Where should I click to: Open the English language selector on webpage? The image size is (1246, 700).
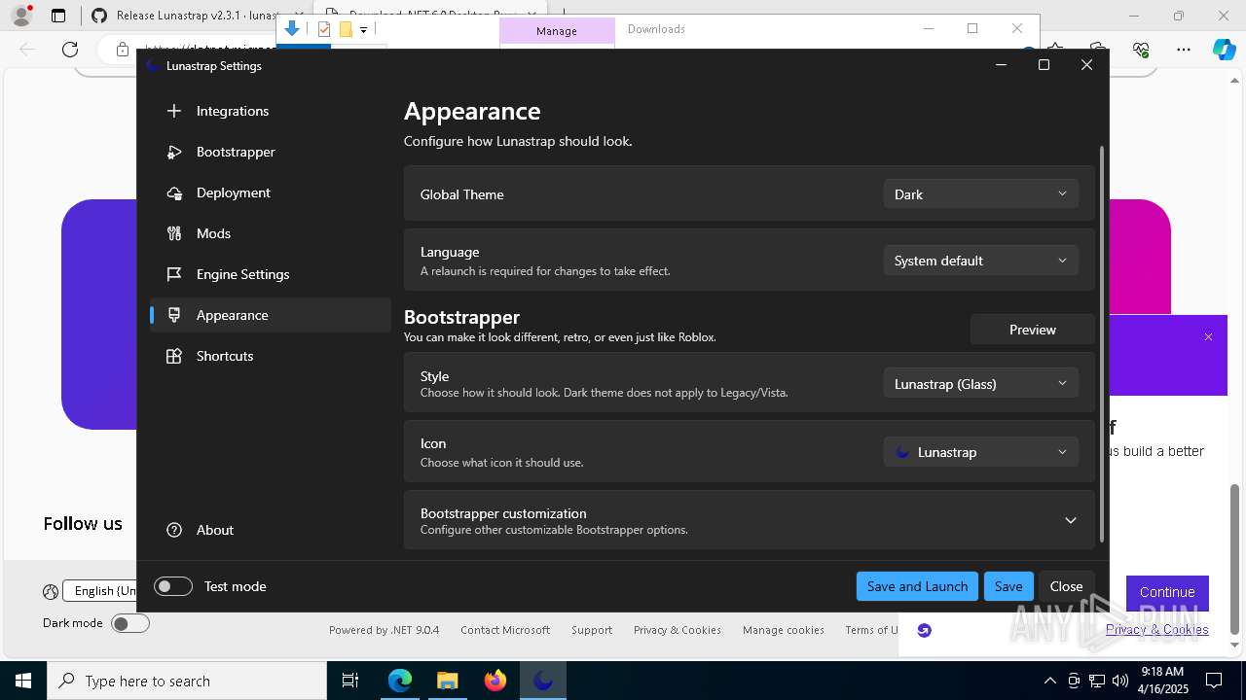pyautogui.click(x=99, y=590)
